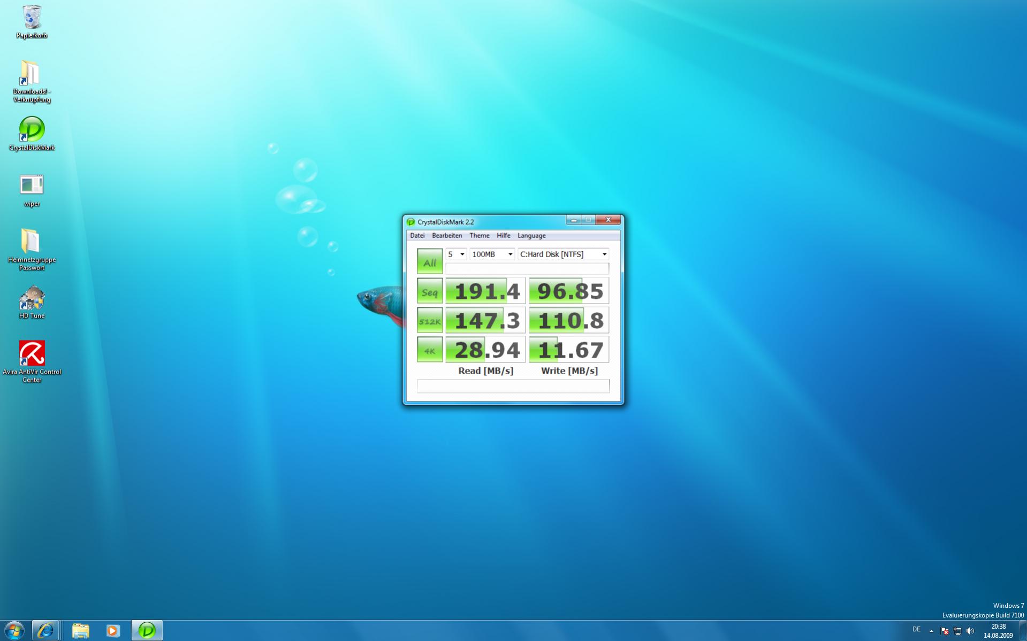Click the 512K read result 147.3
This screenshot has width=1027, height=641.
point(485,321)
